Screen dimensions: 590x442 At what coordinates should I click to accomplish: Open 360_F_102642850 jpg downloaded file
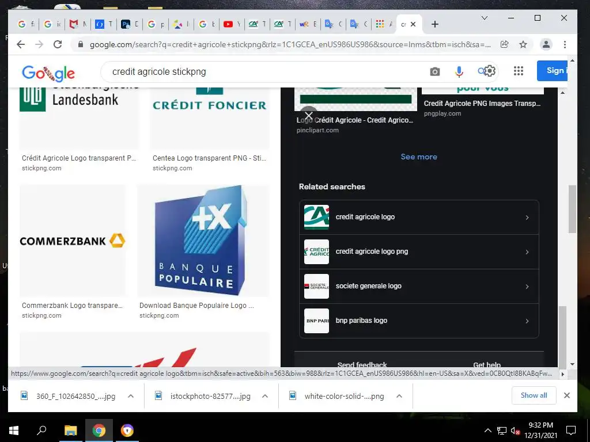pyautogui.click(x=75, y=396)
